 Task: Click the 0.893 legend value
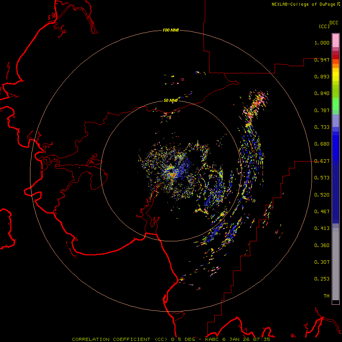pyautogui.click(x=322, y=76)
